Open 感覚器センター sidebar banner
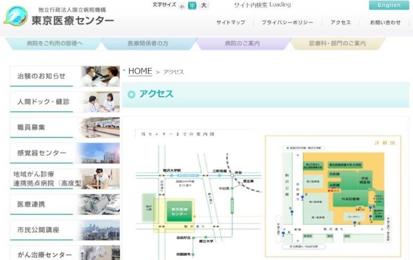 click(65, 153)
